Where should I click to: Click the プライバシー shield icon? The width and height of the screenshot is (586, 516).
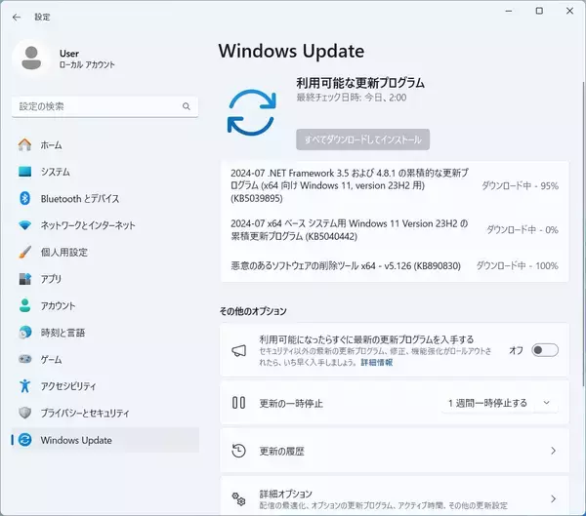(25, 413)
